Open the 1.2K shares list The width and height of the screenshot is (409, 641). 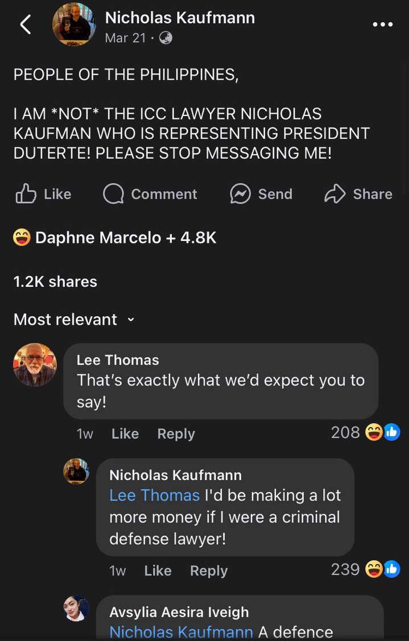tap(55, 282)
